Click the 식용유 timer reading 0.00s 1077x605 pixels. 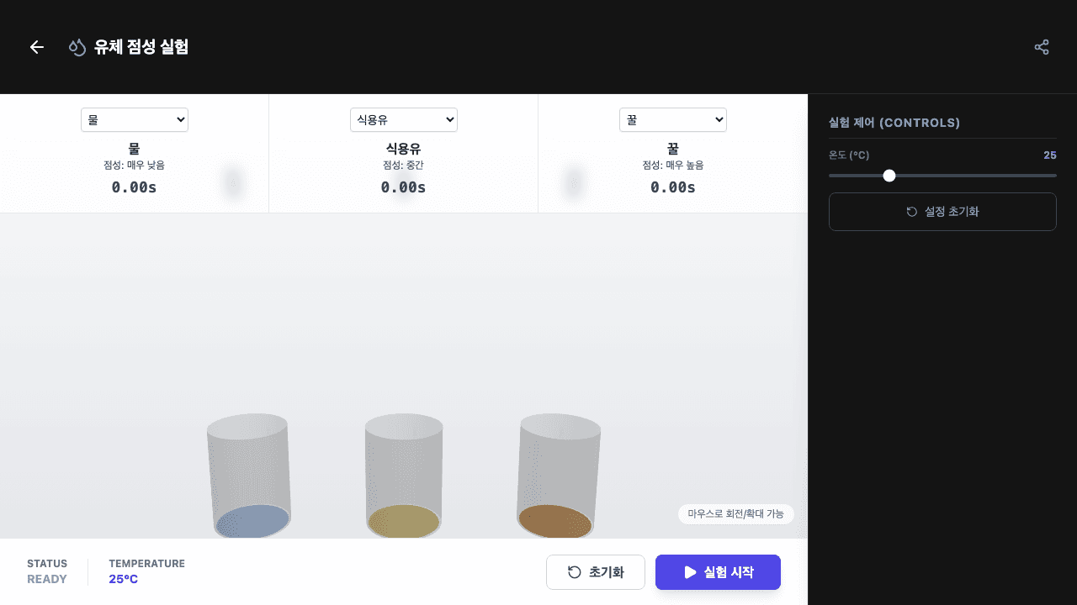coord(403,187)
